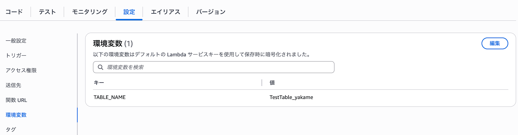Select the TABLE_NAME key cell

point(110,97)
